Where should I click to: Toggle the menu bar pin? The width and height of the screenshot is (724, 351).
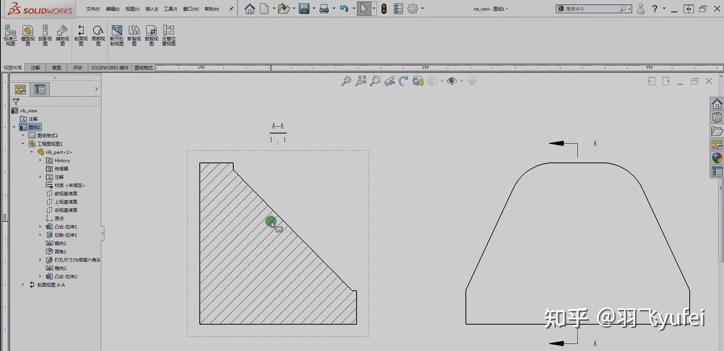pos(231,9)
